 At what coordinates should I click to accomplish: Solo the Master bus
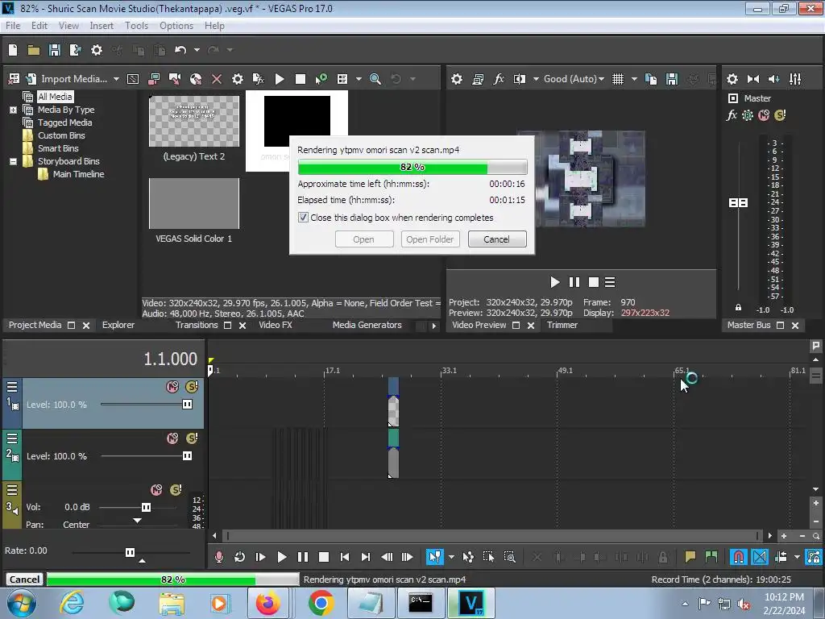[780, 115]
